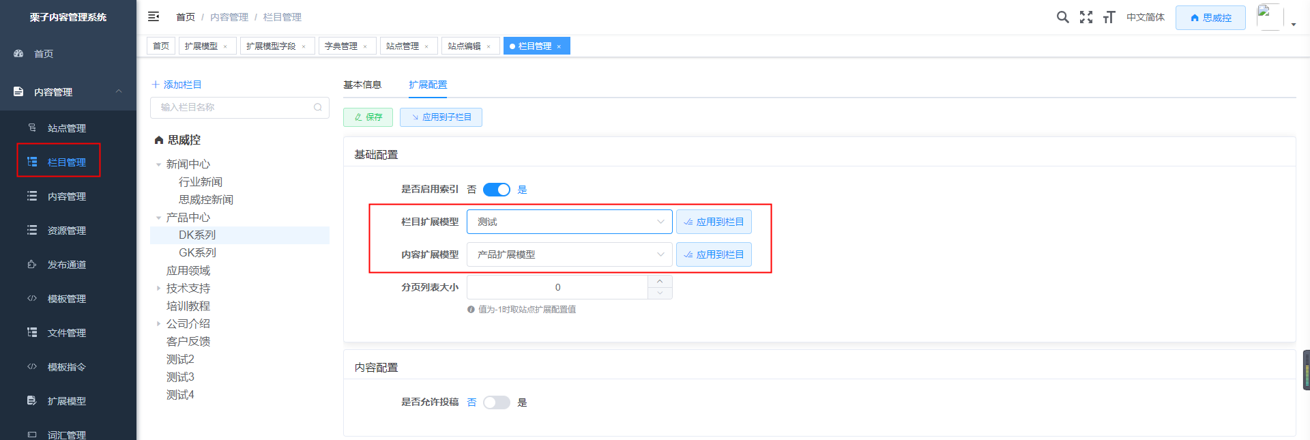This screenshot has height=440, width=1310.
Task: Open 发布通道 in the sidebar
Action: click(66, 265)
